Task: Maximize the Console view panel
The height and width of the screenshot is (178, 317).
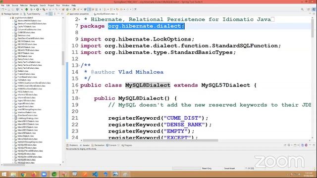Action: pyautogui.click(x=314, y=145)
